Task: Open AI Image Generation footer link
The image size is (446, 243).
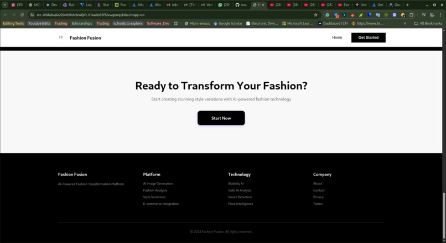Action: [x=158, y=184]
